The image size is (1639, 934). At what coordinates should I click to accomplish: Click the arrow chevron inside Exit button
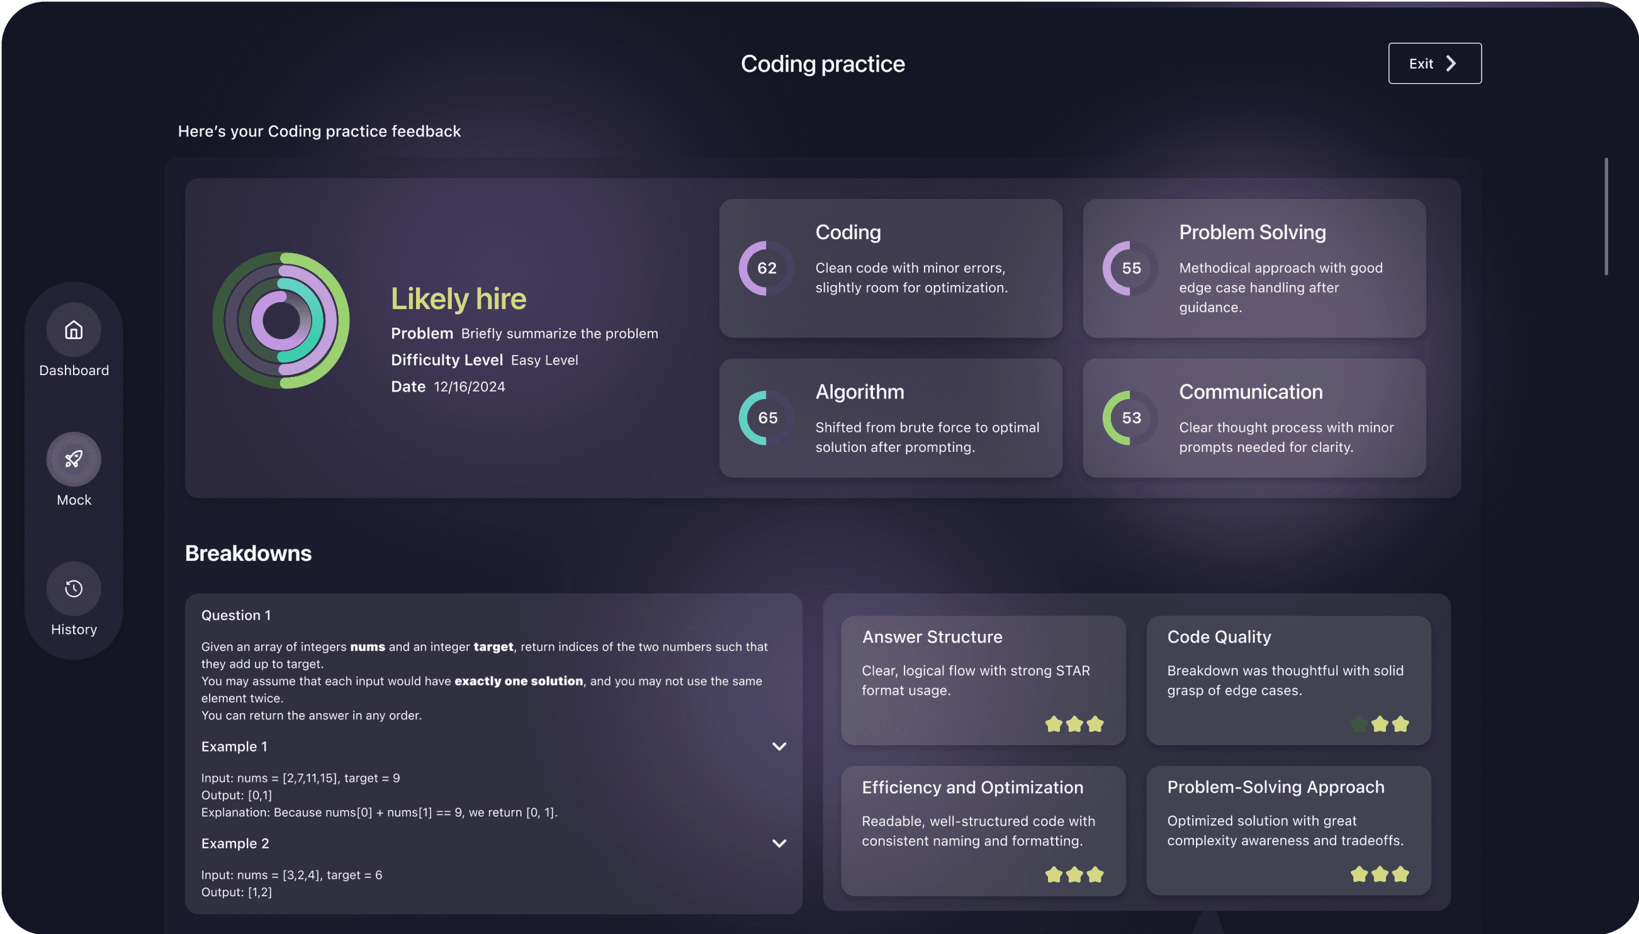[x=1451, y=64]
